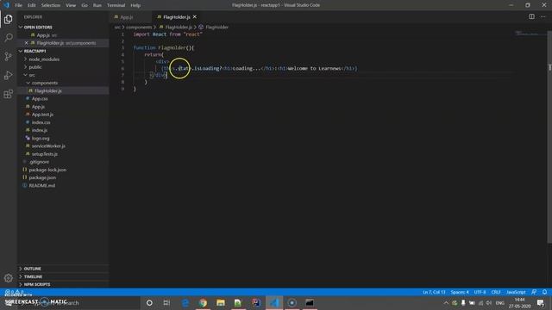
Task: Open FlagHolder.js in the file tree
Action: tap(63, 90)
